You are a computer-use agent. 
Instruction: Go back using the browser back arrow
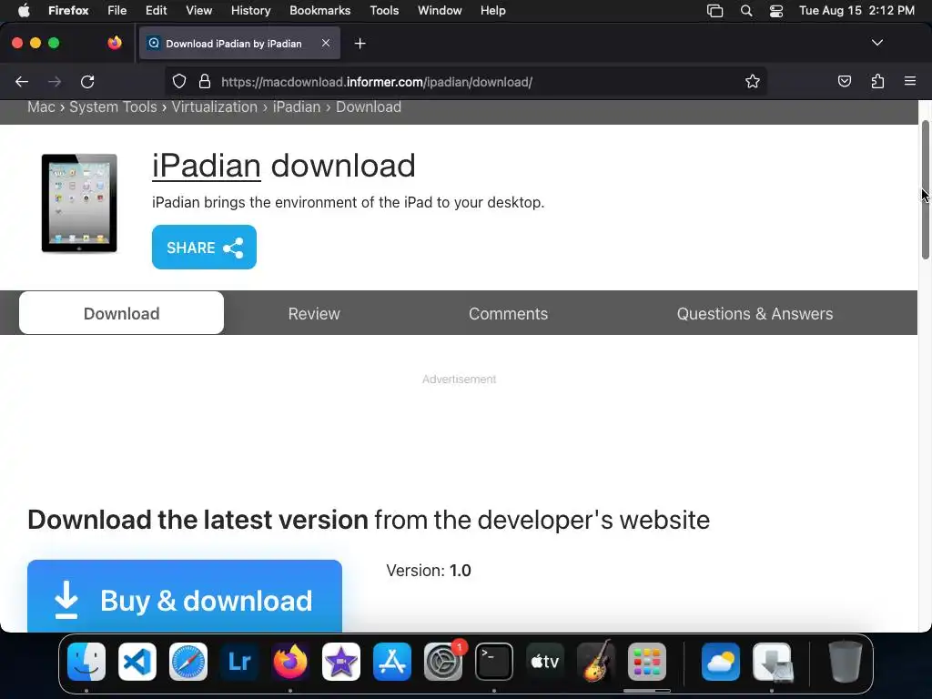(22, 81)
